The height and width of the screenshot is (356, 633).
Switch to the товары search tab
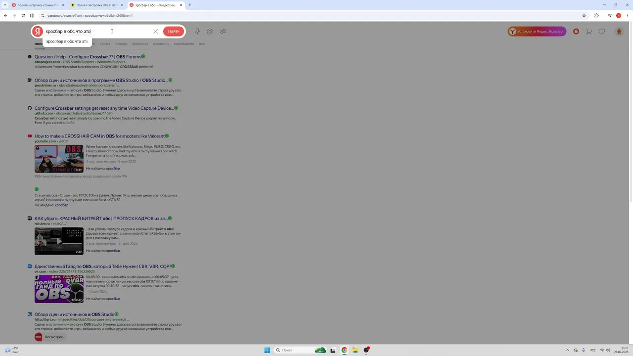(121, 44)
